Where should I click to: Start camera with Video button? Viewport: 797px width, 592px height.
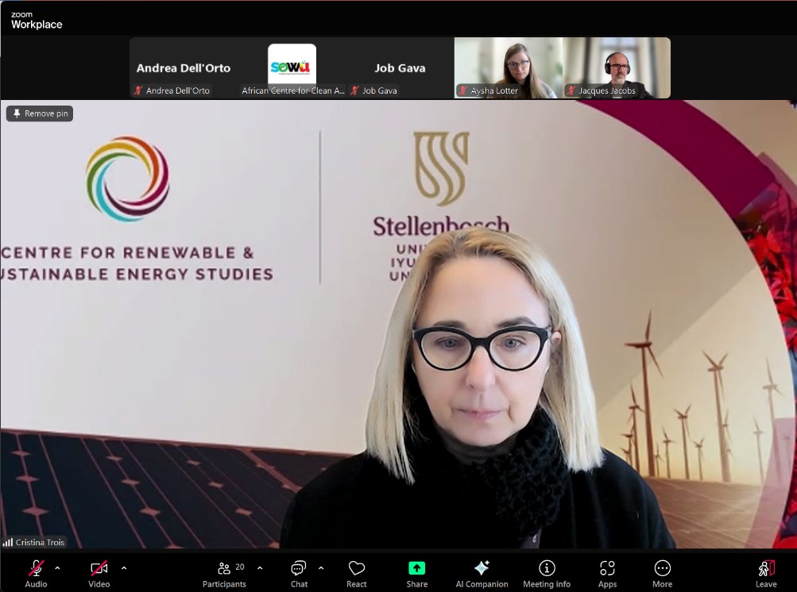(x=99, y=574)
